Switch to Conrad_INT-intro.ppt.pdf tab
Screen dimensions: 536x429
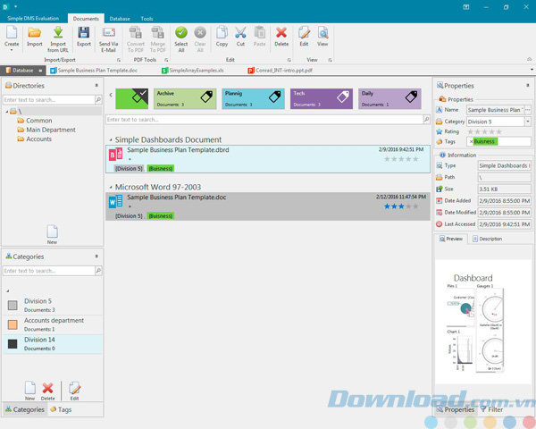click(x=280, y=70)
